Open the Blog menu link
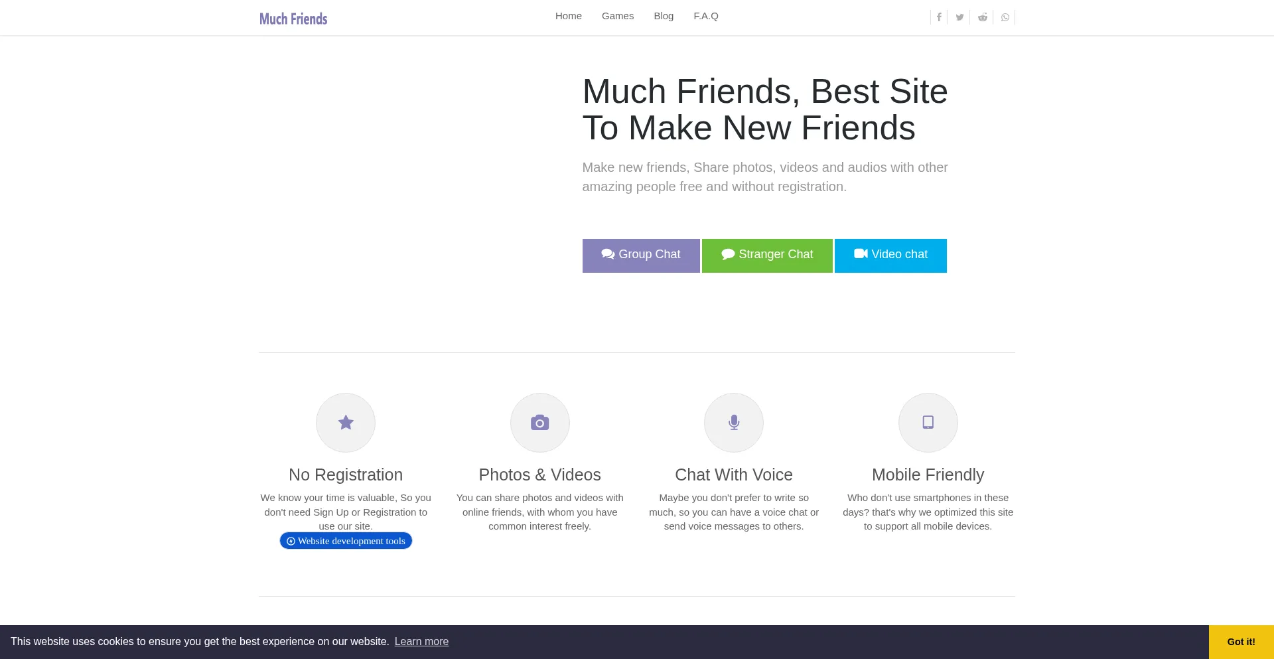This screenshot has width=1274, height=659. pos(664,16)
